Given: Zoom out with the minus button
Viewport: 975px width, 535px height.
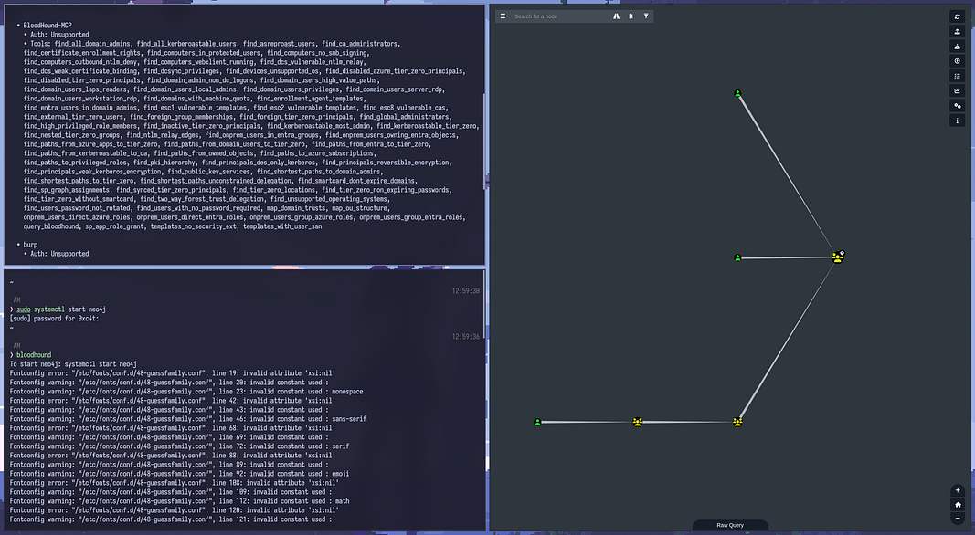Looking at the screenshot, I should (x=958, y=519).
